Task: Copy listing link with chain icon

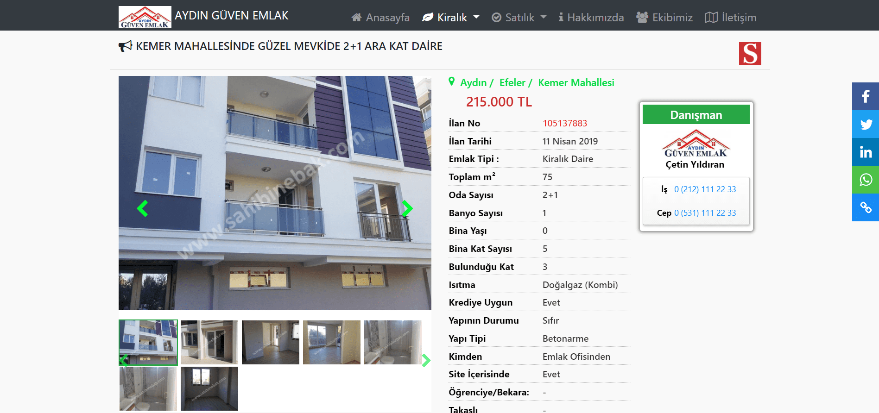Action: 865,207
